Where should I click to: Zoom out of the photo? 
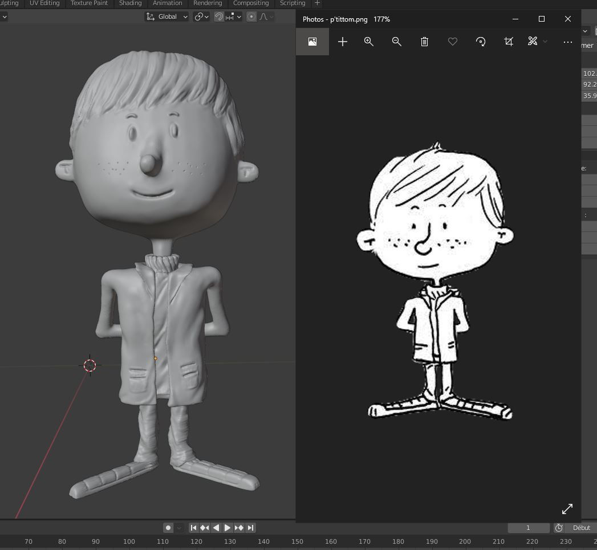point(397,42)
